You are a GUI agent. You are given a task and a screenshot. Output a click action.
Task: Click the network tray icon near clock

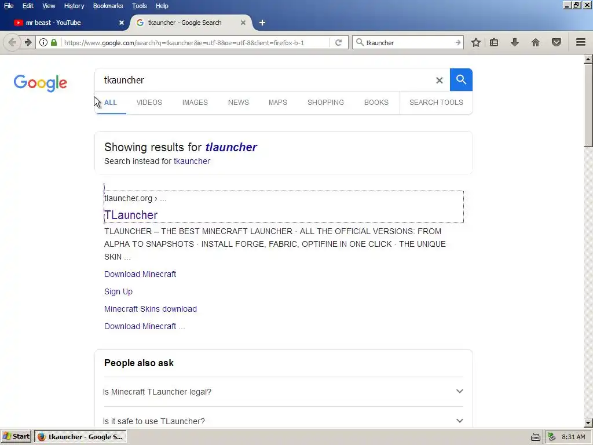tap(552, 437)
